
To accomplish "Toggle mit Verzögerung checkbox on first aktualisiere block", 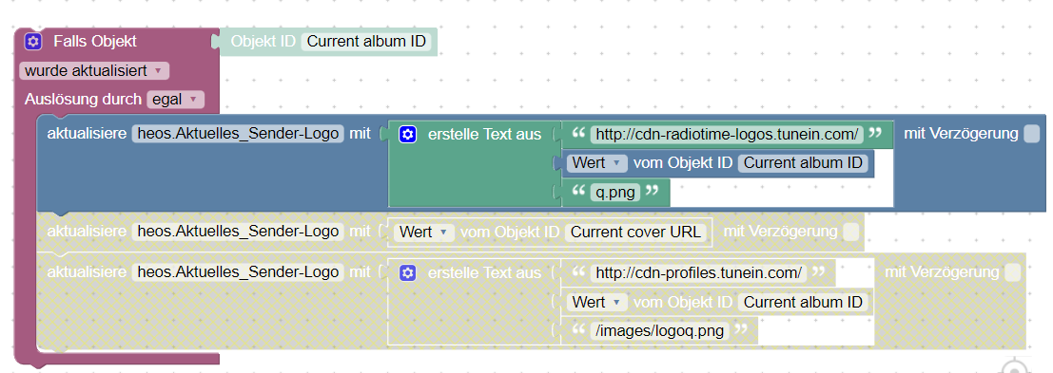I will coord(1031,134).
